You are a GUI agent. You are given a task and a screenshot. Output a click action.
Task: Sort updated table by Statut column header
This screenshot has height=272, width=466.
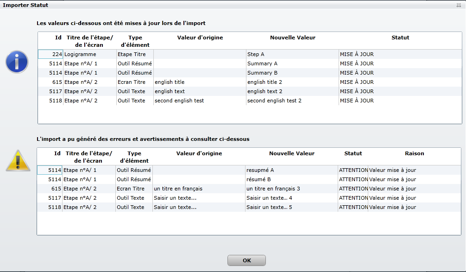point(400,38)
